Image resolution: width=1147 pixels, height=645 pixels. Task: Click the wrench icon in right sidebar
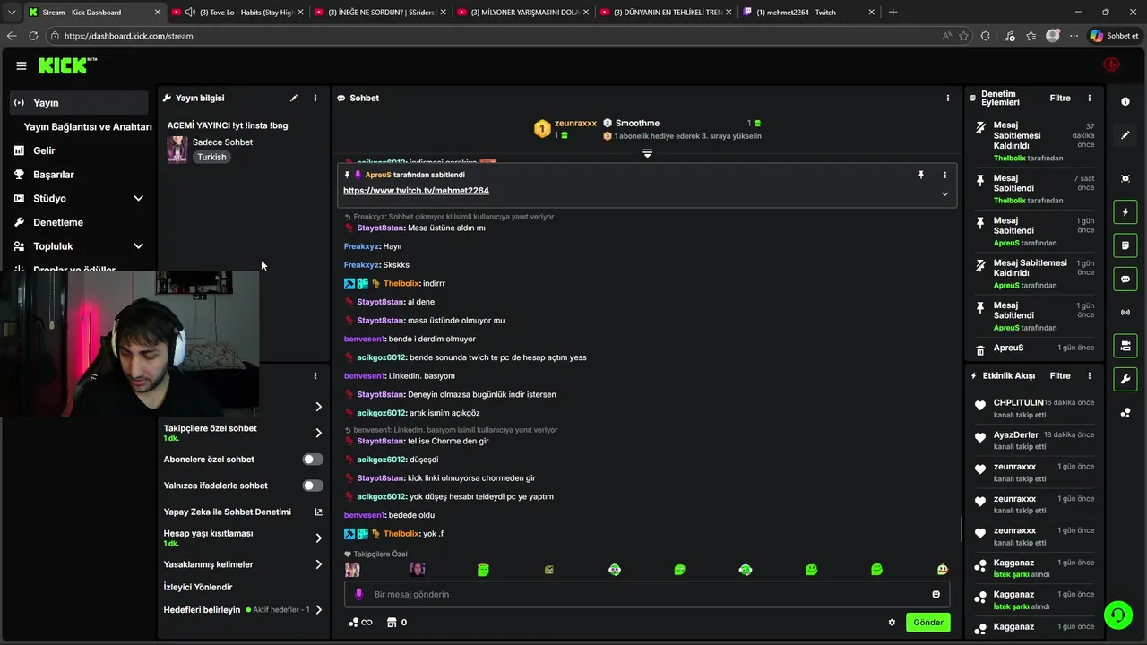(x=1125, y=379)
